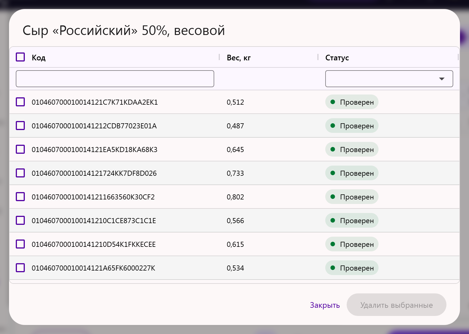The width and height of the screenshot is (469, 334).
Task: Click code text 0104607000100141211663560K30CF2
Action: tap(93, 197)
